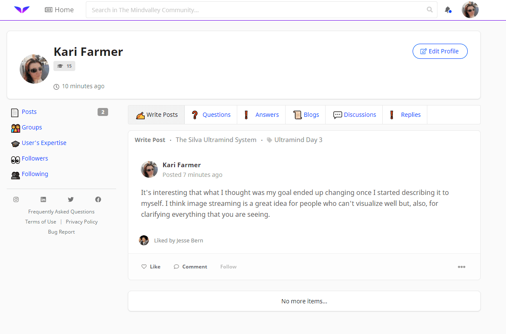Open LinkedIn social icon in sidebar
This screenshot has width=506, height=334.
point(43,200)
